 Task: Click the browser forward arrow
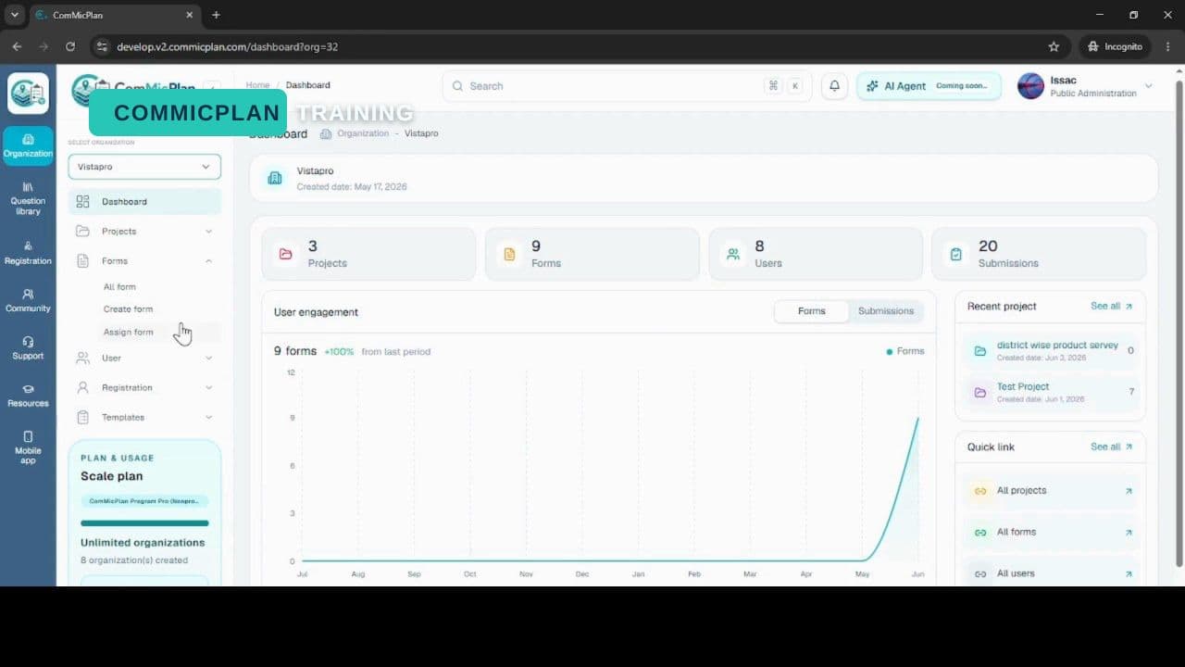point(44,46)
